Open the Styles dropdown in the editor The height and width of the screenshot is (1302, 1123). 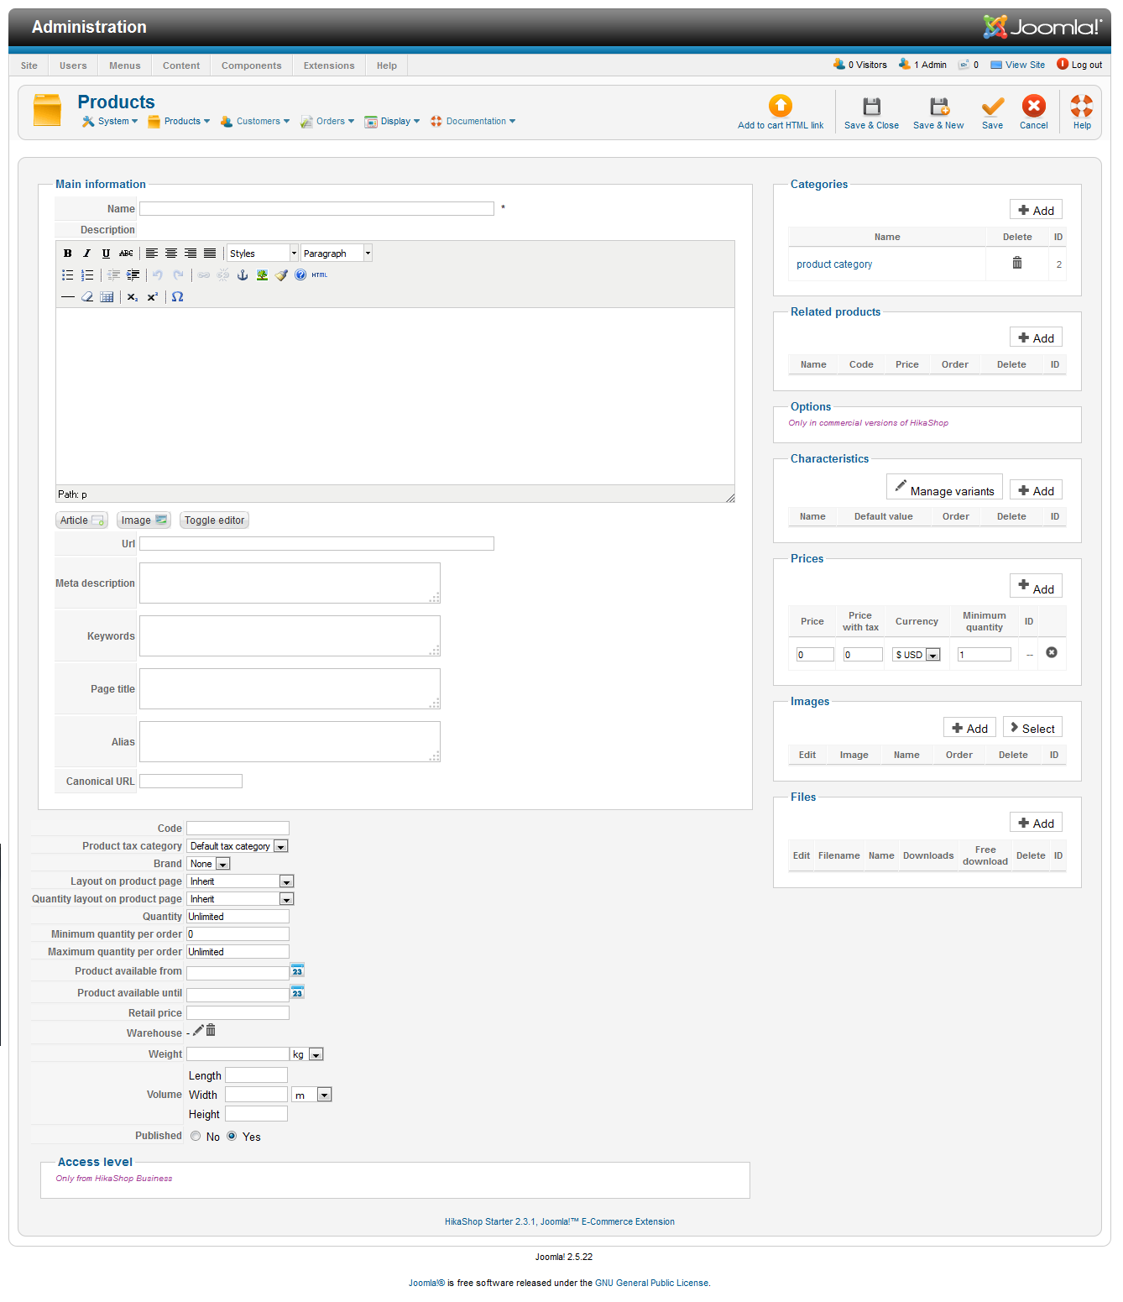tap(263, 254)
